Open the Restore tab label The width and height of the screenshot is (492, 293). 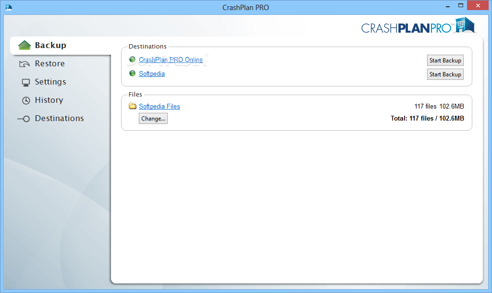(50, 63)
